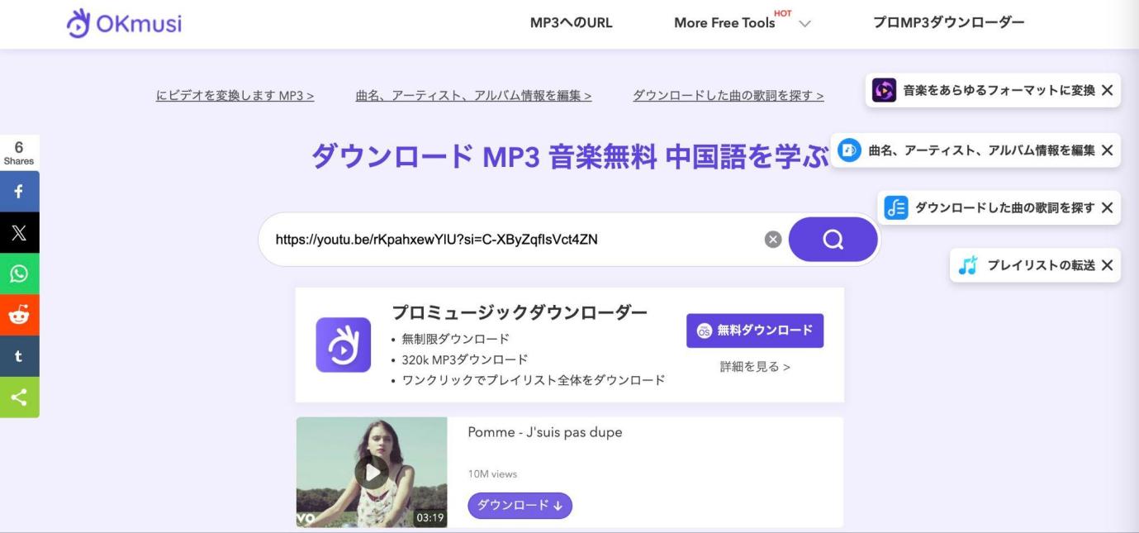Screen dimensions: 1139x533
Task: Click the lyrics finder popup icon
Action: (x=896, y=207)
